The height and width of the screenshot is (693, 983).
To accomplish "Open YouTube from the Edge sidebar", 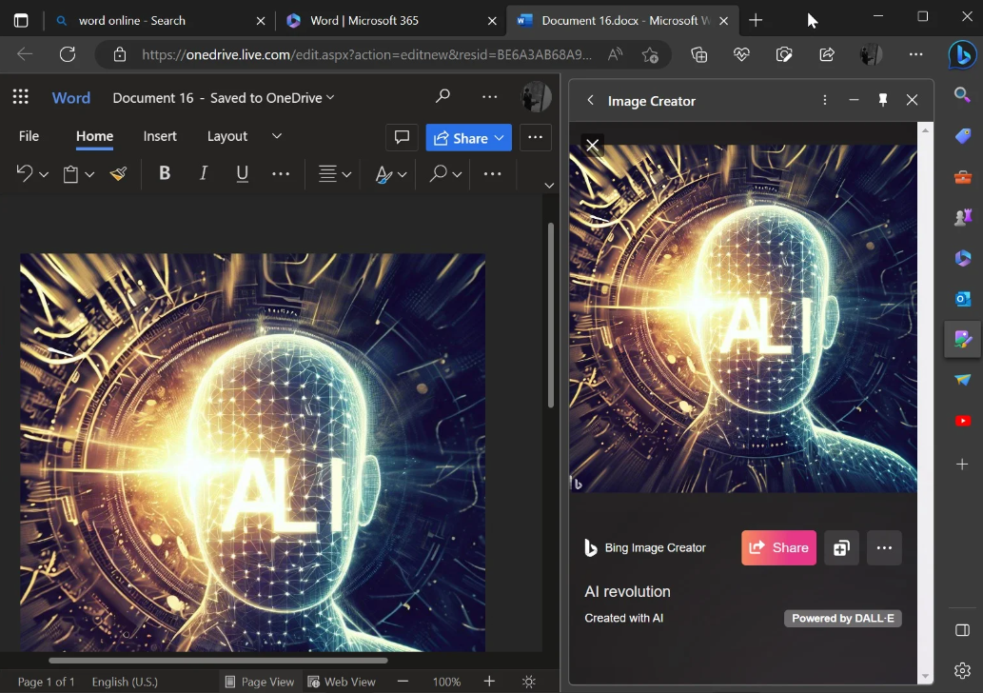I will pos(962,421).
